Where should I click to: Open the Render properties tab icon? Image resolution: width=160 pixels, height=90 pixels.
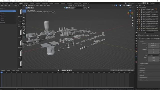tap(136, 39)
